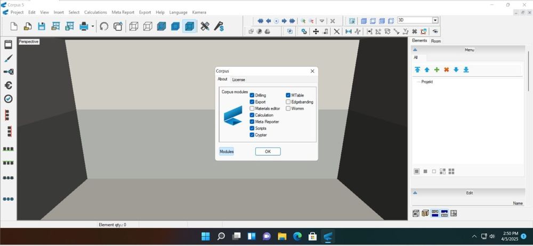Toggle the Scripts module checkbox
This screenshot has height=246, width=533.
point(252,128)
